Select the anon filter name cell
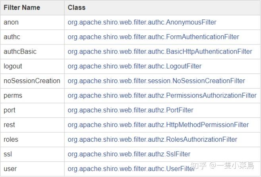This screenshot has width=261, height=177. [x=11, y=22]
